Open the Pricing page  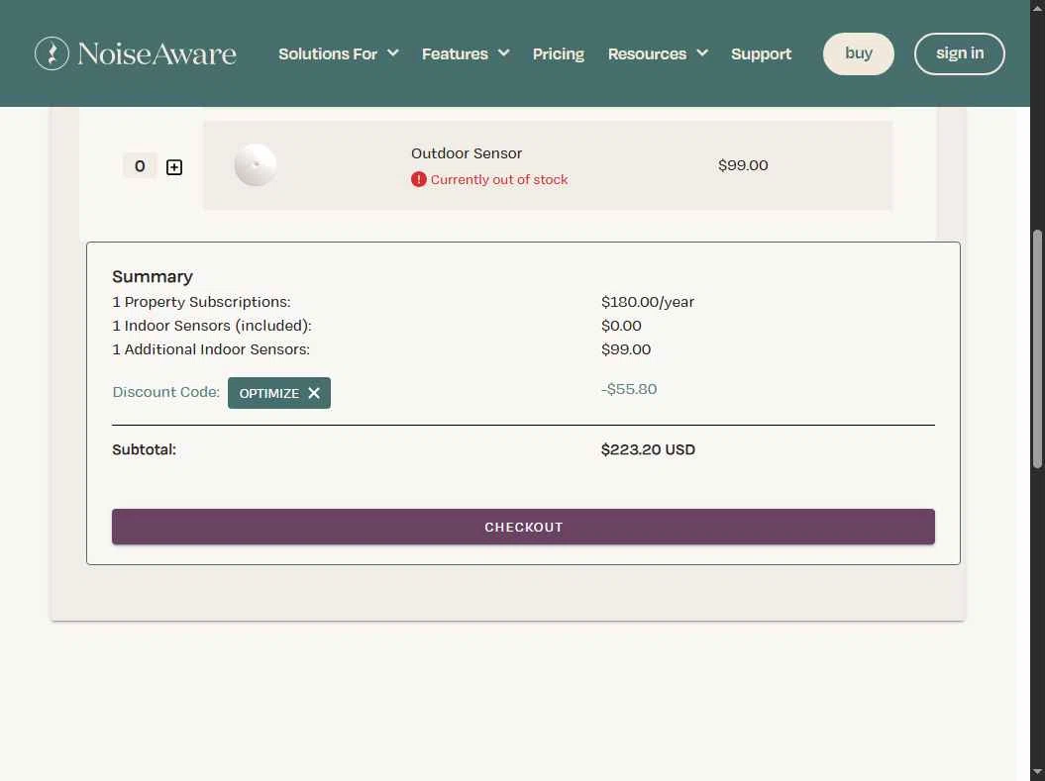pos(559,53)
